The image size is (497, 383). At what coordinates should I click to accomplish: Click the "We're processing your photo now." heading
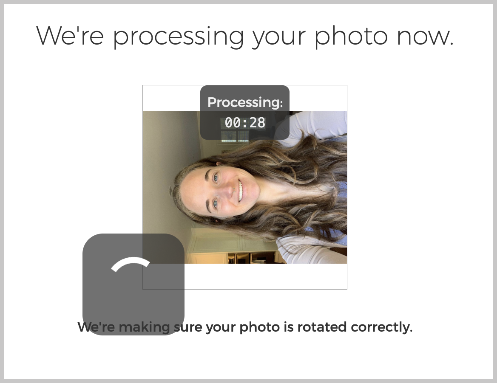pyautogui.click(x=245, y=36)
